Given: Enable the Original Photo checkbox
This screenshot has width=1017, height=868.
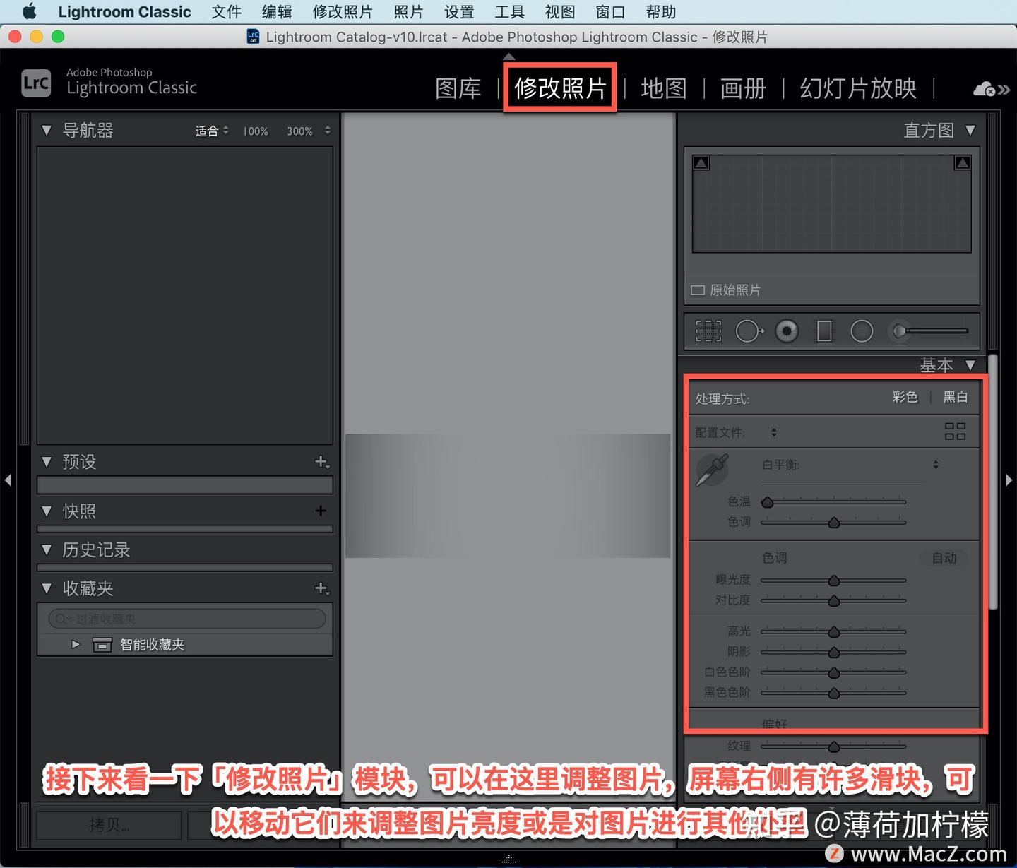Looking at the screenshot, I should [x=698, y=290].
